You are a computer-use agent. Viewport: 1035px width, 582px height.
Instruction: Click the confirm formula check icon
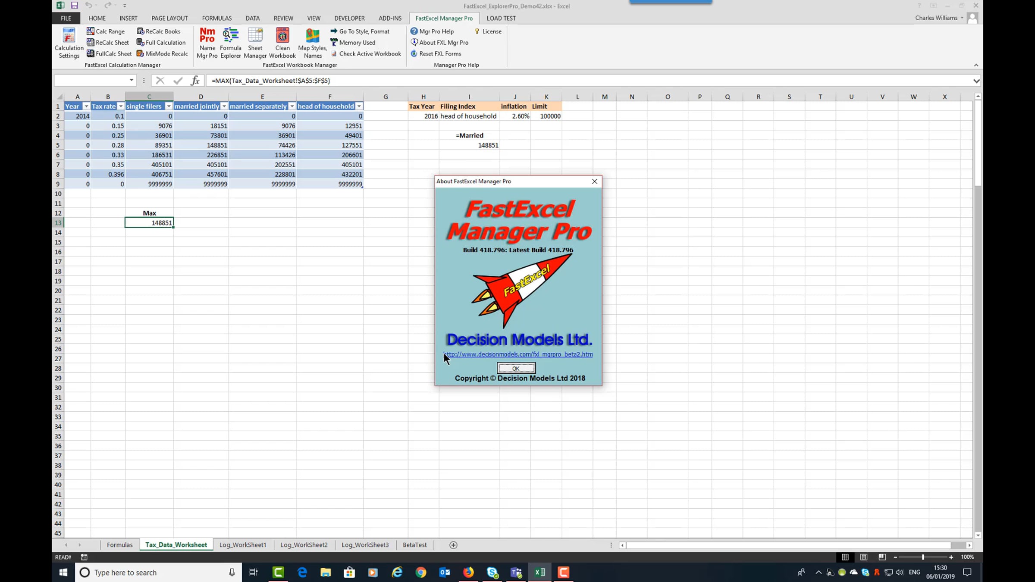pyautogui.click(x=178, y=81)
